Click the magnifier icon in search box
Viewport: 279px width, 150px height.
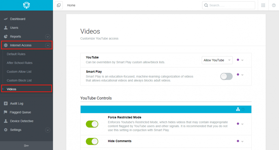(206, 5)
